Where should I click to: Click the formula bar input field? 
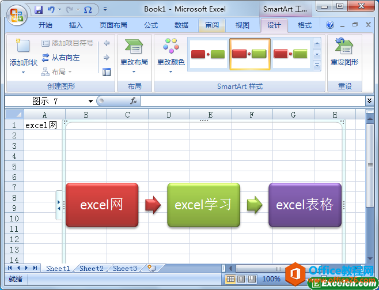pyautogui.click(x=253, y=101)
